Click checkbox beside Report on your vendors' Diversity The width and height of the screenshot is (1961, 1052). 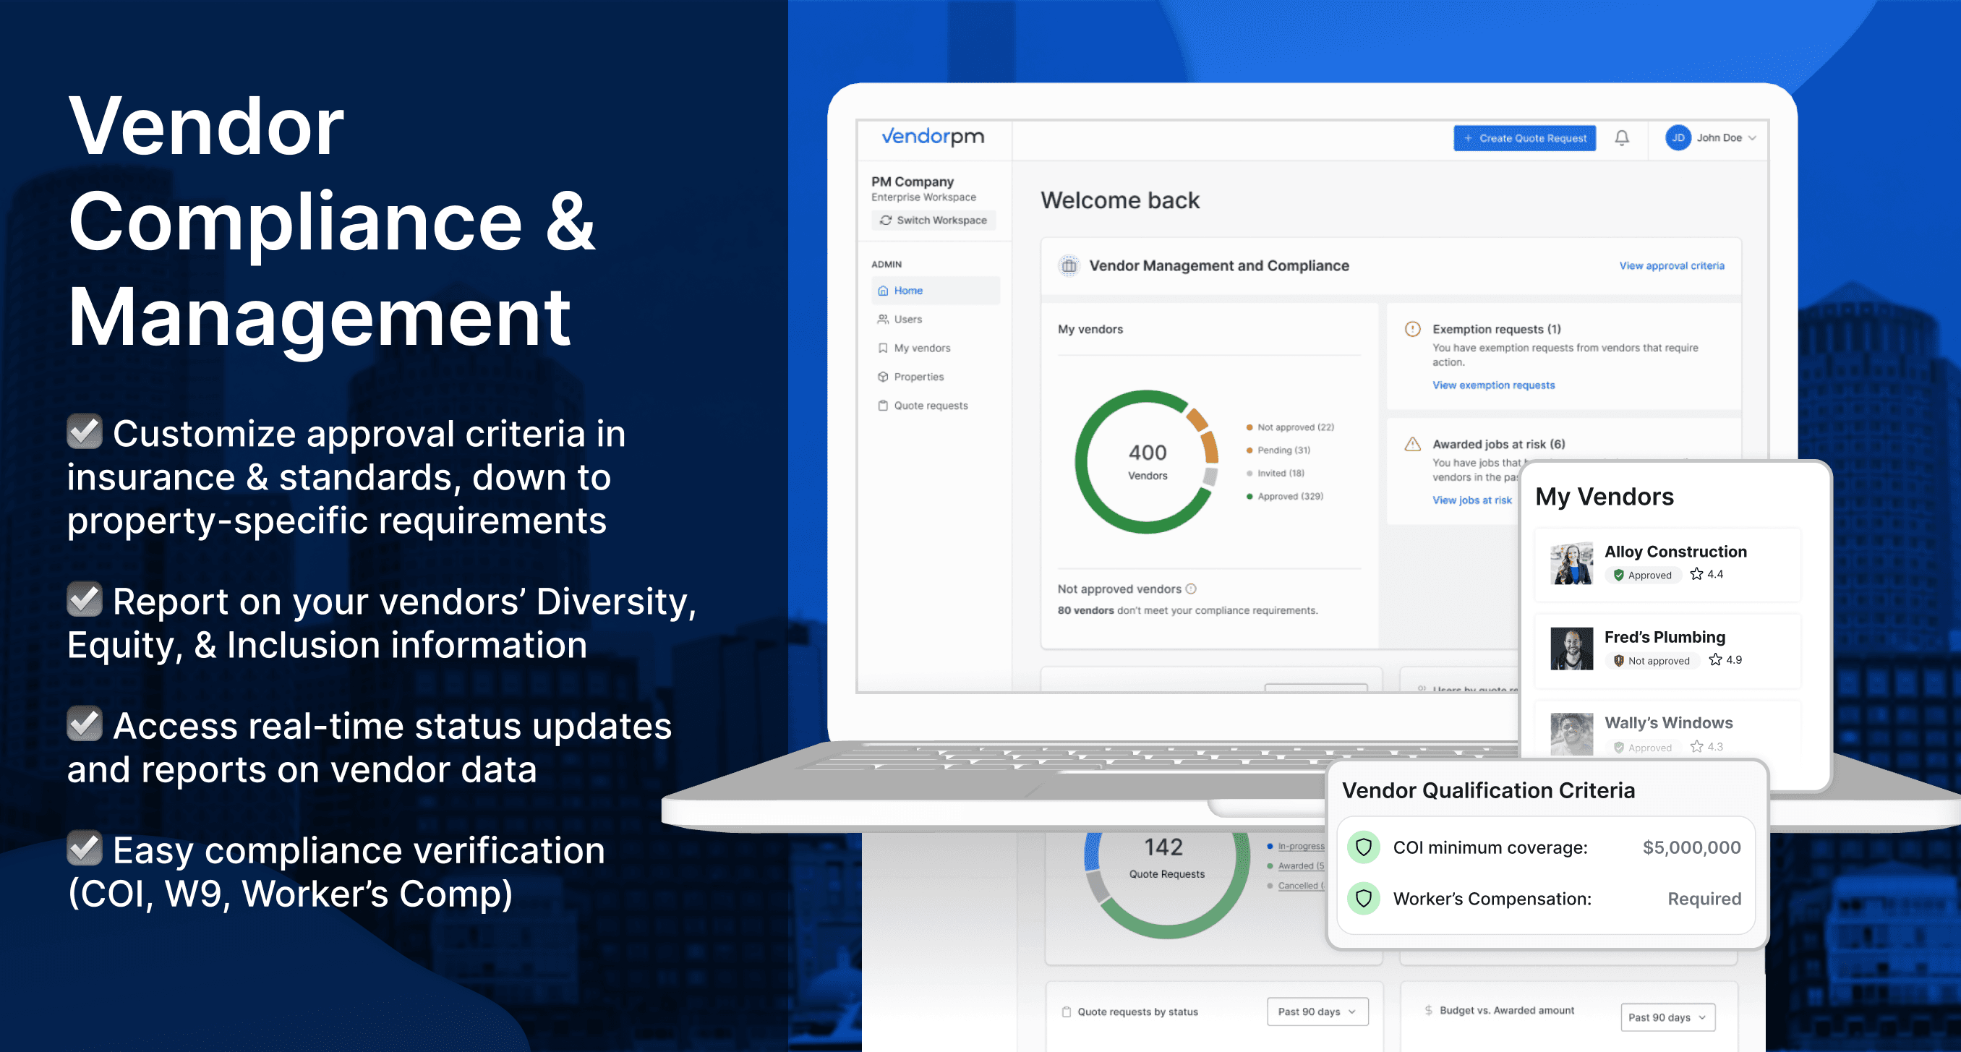85,599
